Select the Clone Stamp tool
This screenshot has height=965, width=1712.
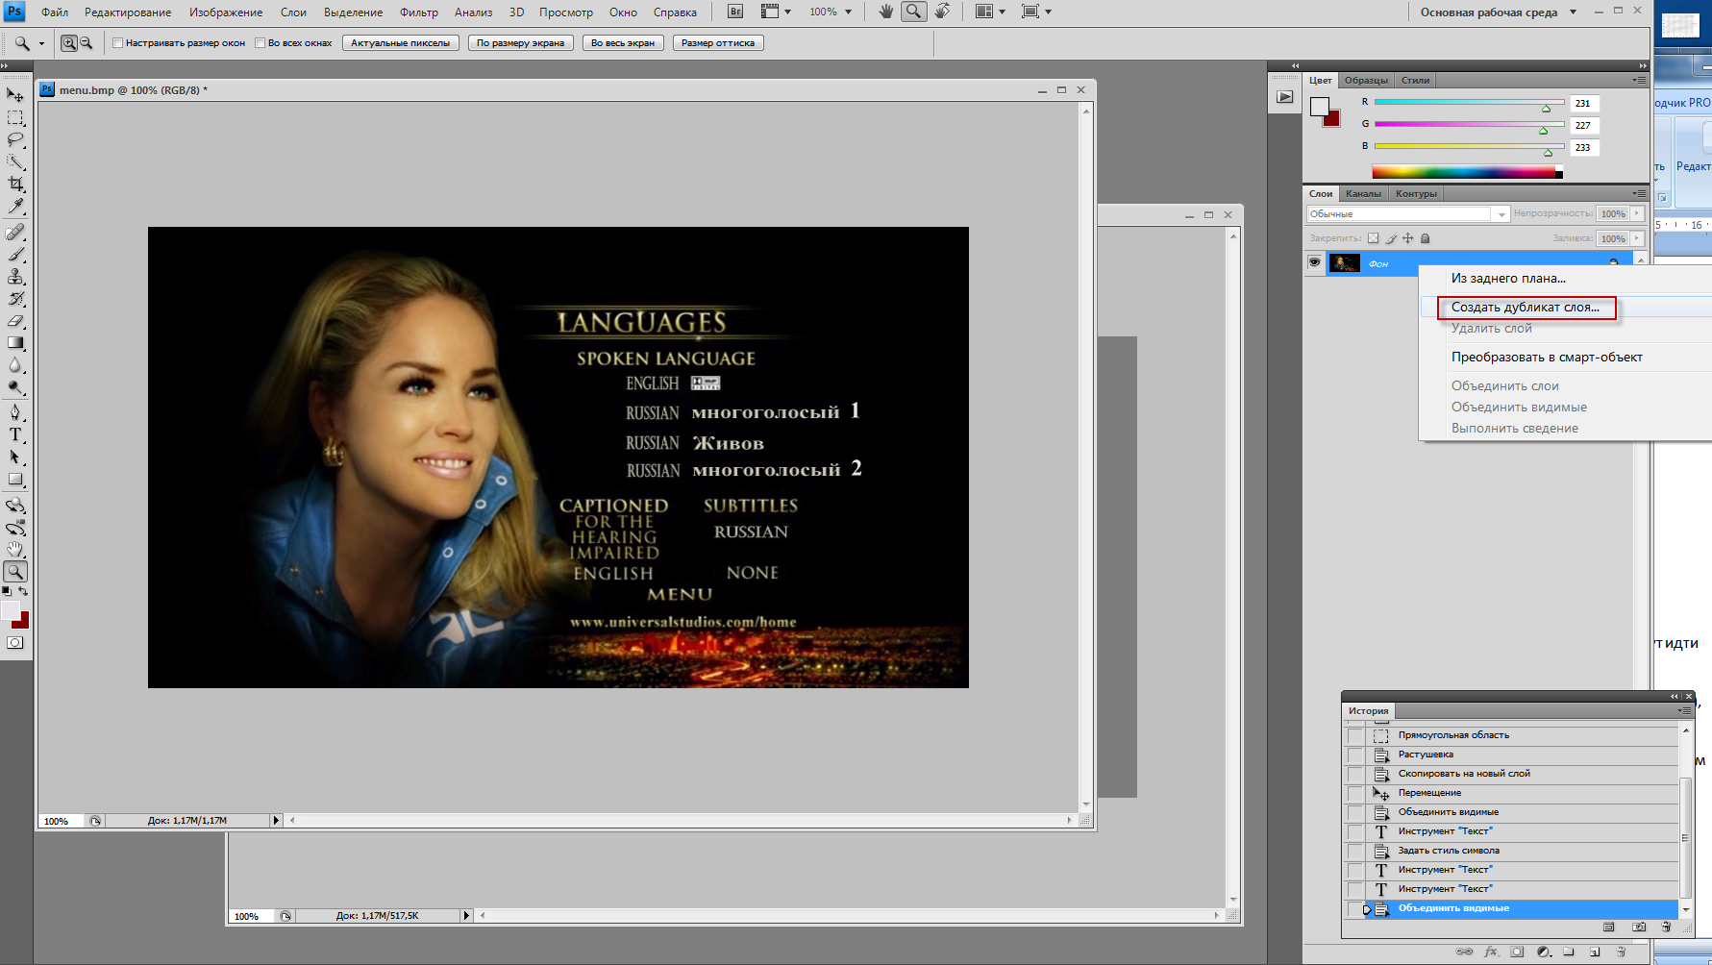(x=15, y=277)
